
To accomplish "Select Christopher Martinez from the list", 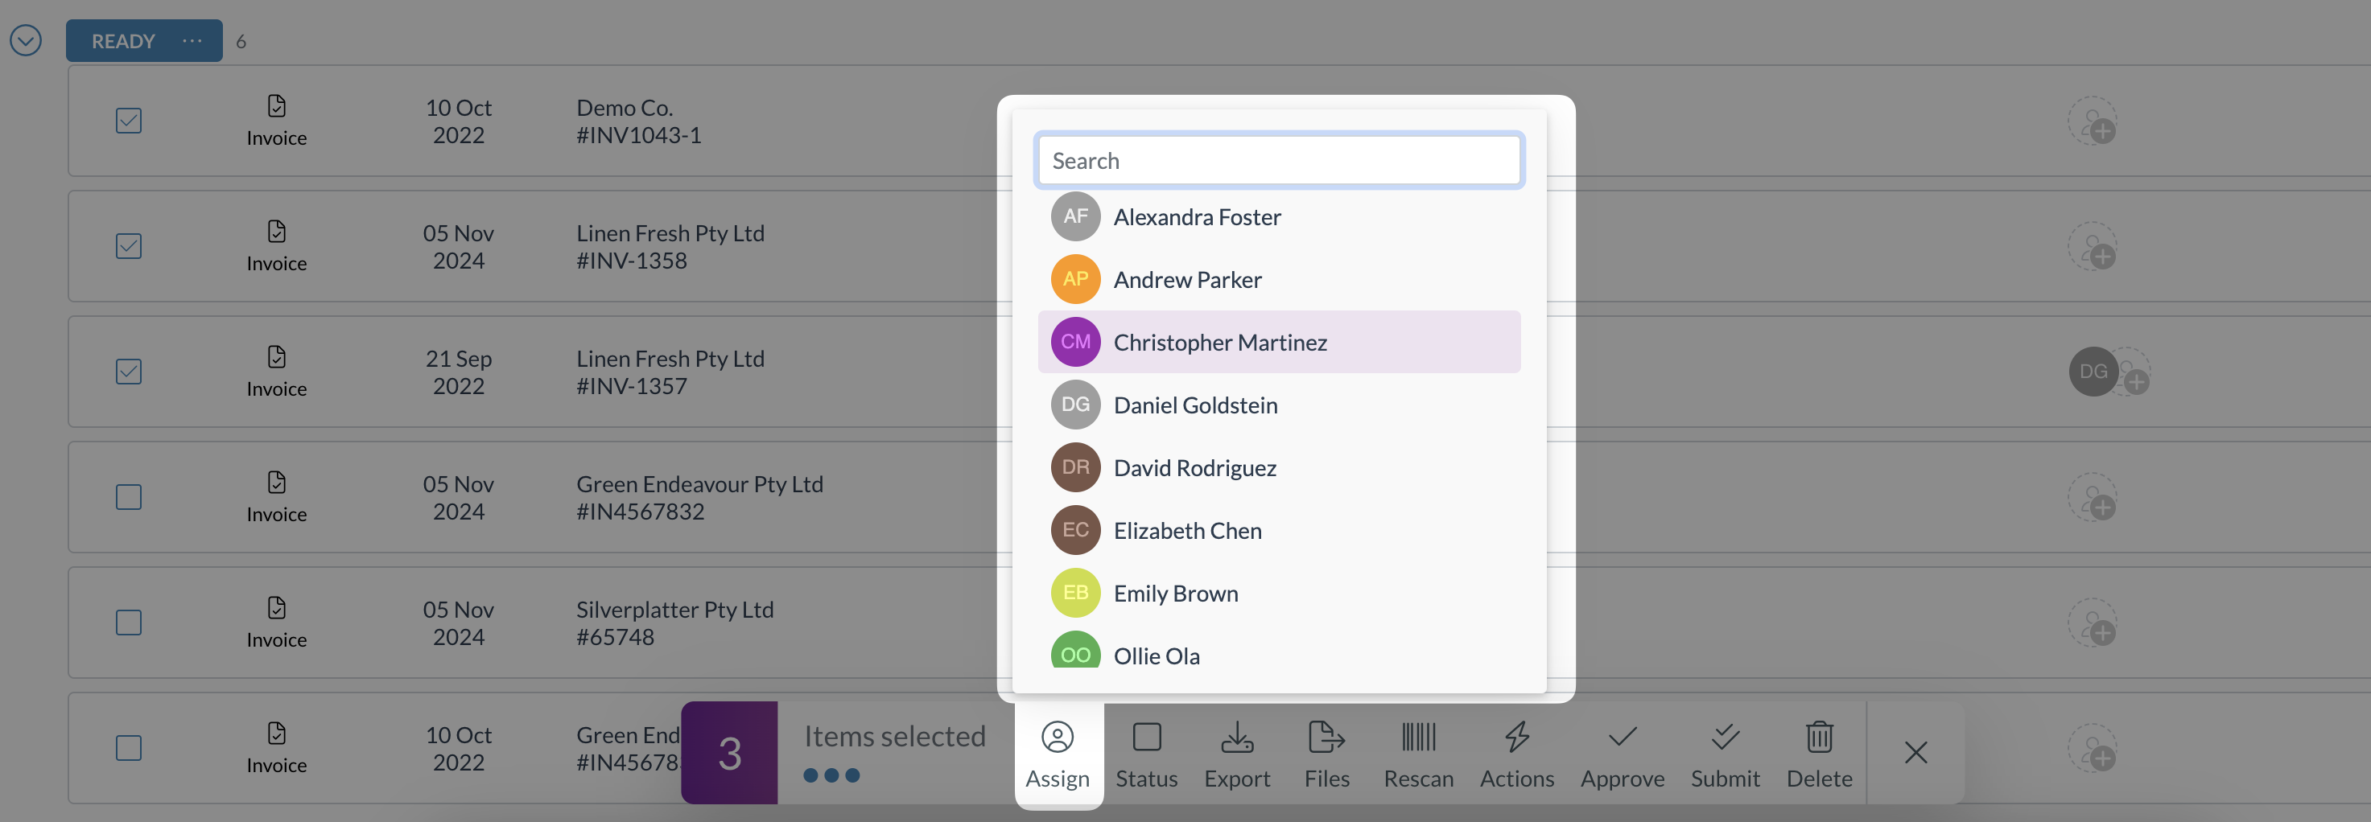I will (1279, 342).
